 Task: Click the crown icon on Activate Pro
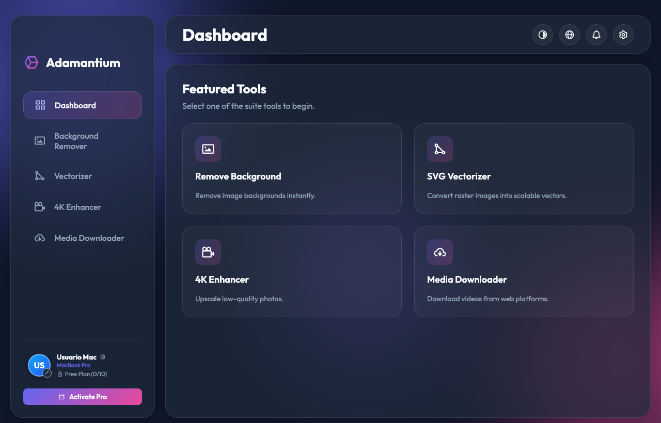[x=62, y=397]
